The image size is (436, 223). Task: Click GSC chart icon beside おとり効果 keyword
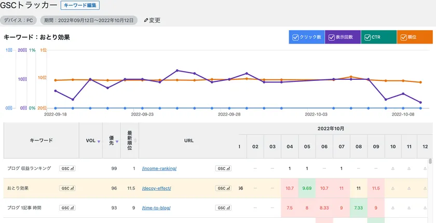67,188
